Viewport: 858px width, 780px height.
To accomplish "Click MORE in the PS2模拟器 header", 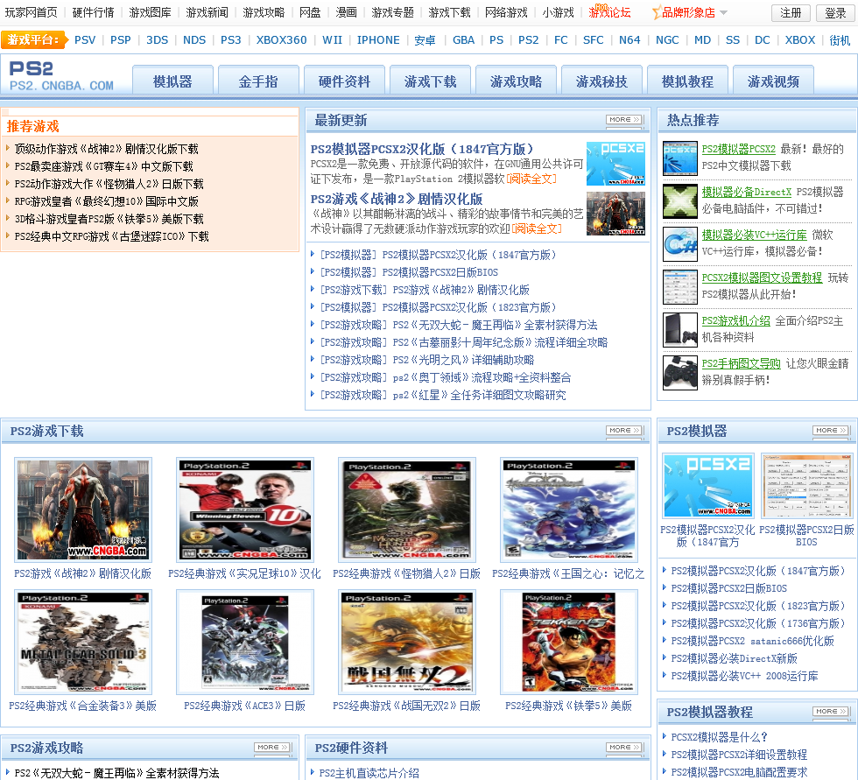I will (x=831, y=430).
